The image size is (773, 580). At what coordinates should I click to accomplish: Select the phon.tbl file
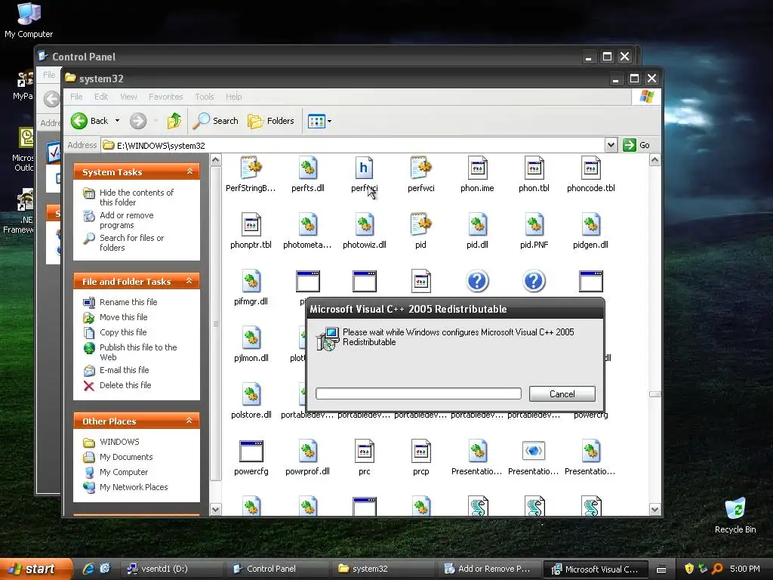pyautogui.click(x=534, y=174)
